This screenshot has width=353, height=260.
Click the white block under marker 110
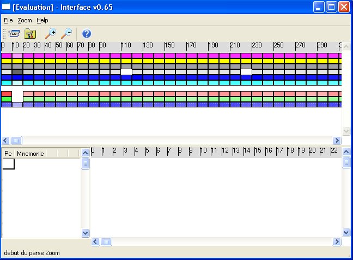126,72
